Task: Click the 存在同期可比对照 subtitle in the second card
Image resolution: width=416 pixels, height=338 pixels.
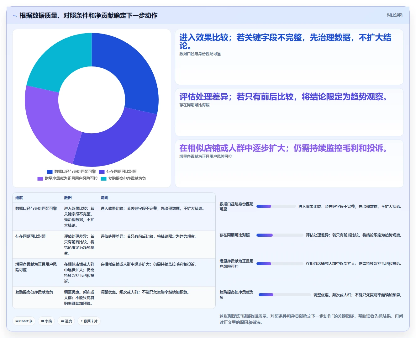Action: point(194,105)
